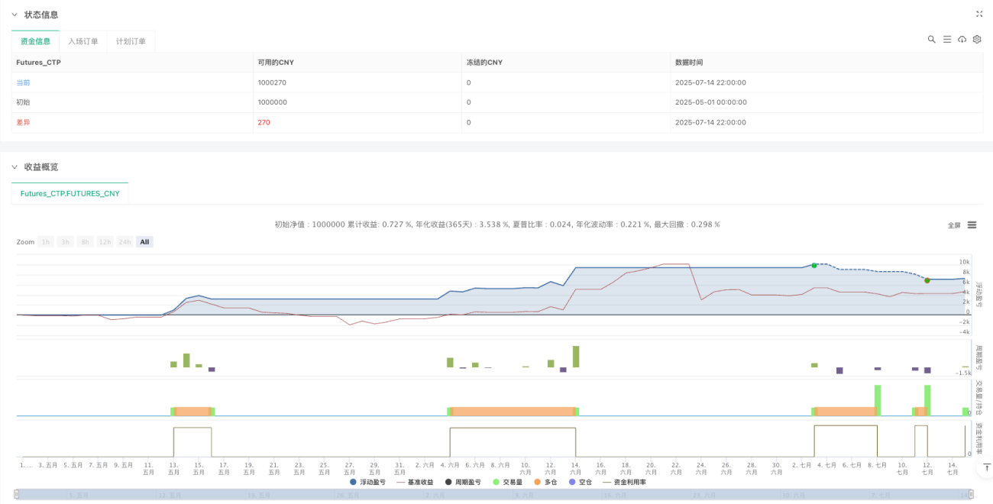Select the Futures_CTP.FUTURES_CNY chart tab
993x504 pixels.
[70, 194]
